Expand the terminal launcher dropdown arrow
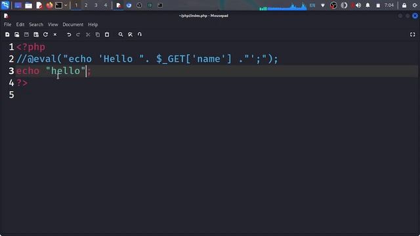420x236 pixels. pyautogui.click(x=66, y=5)
